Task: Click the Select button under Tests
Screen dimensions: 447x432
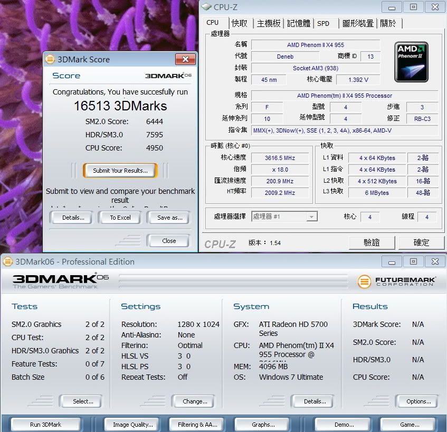Action: point(83,401)
